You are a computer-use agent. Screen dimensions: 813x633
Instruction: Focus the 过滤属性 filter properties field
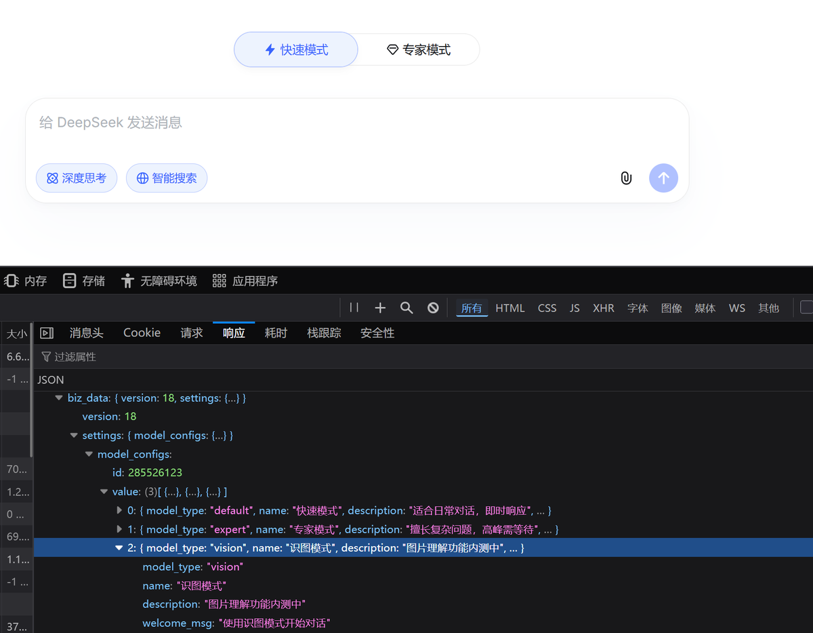[x=423, y=356]
